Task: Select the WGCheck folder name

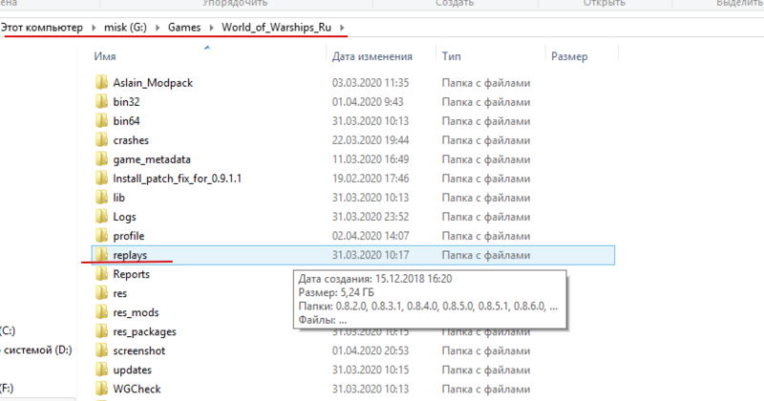Action: tap(137, 389)
